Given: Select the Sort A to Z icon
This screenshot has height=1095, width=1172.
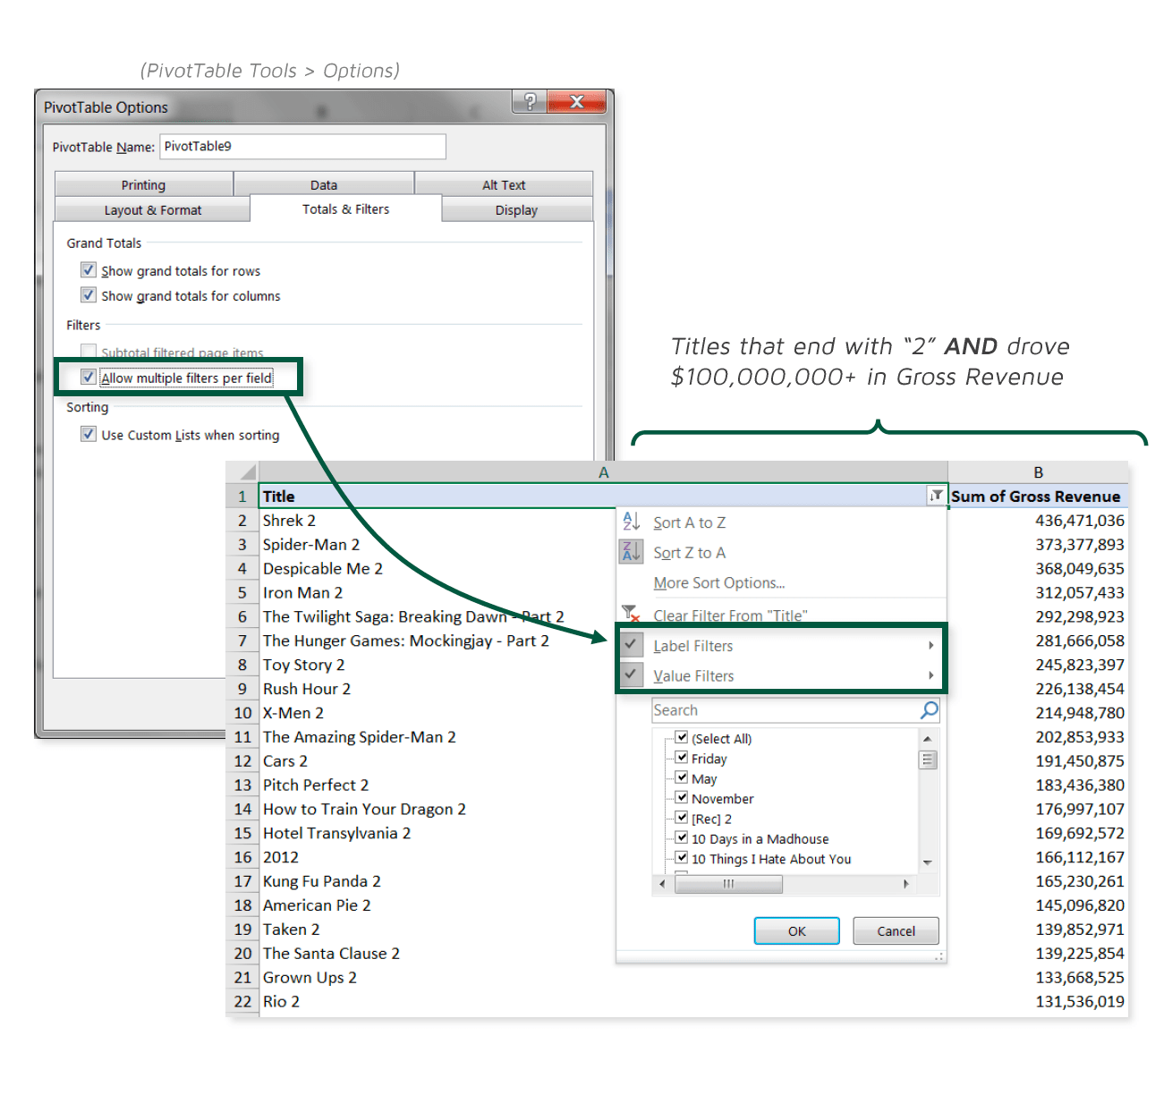Looking at the screenshot, I should (632, 522).
